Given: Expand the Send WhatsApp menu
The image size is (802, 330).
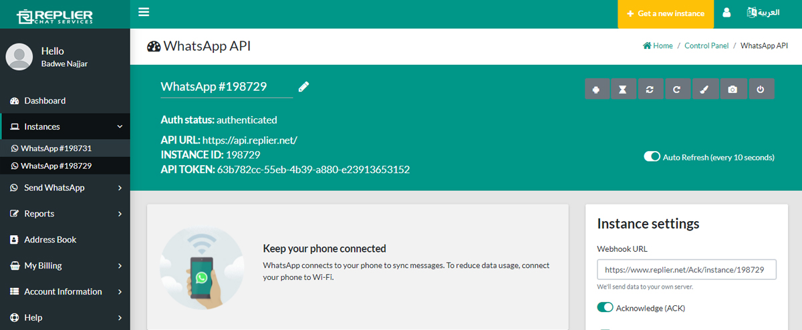Looking at the screenshot, I should pos(65,188).
